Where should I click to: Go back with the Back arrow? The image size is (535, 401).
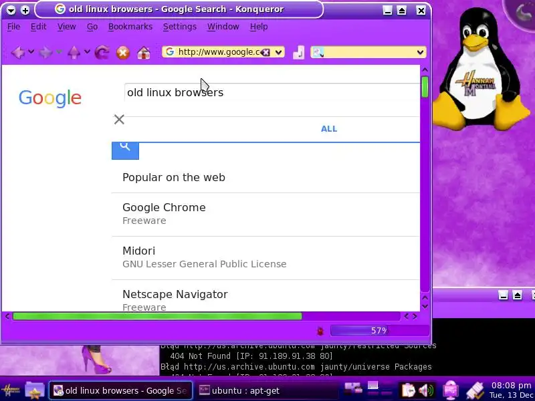(18, 53)
